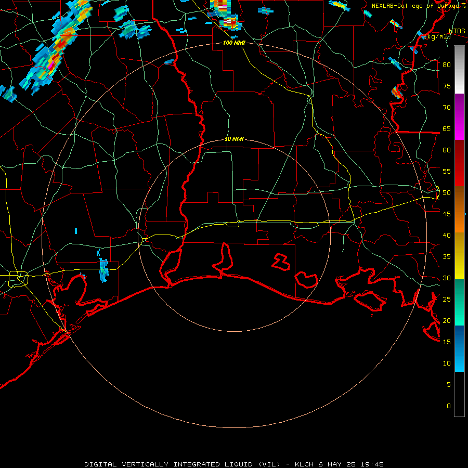468x468 pixels.
Task: Pick the blue segment of the color bar
Action: point(459,348)
